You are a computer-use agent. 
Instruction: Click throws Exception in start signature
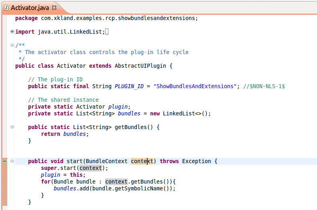pos(185,161)
